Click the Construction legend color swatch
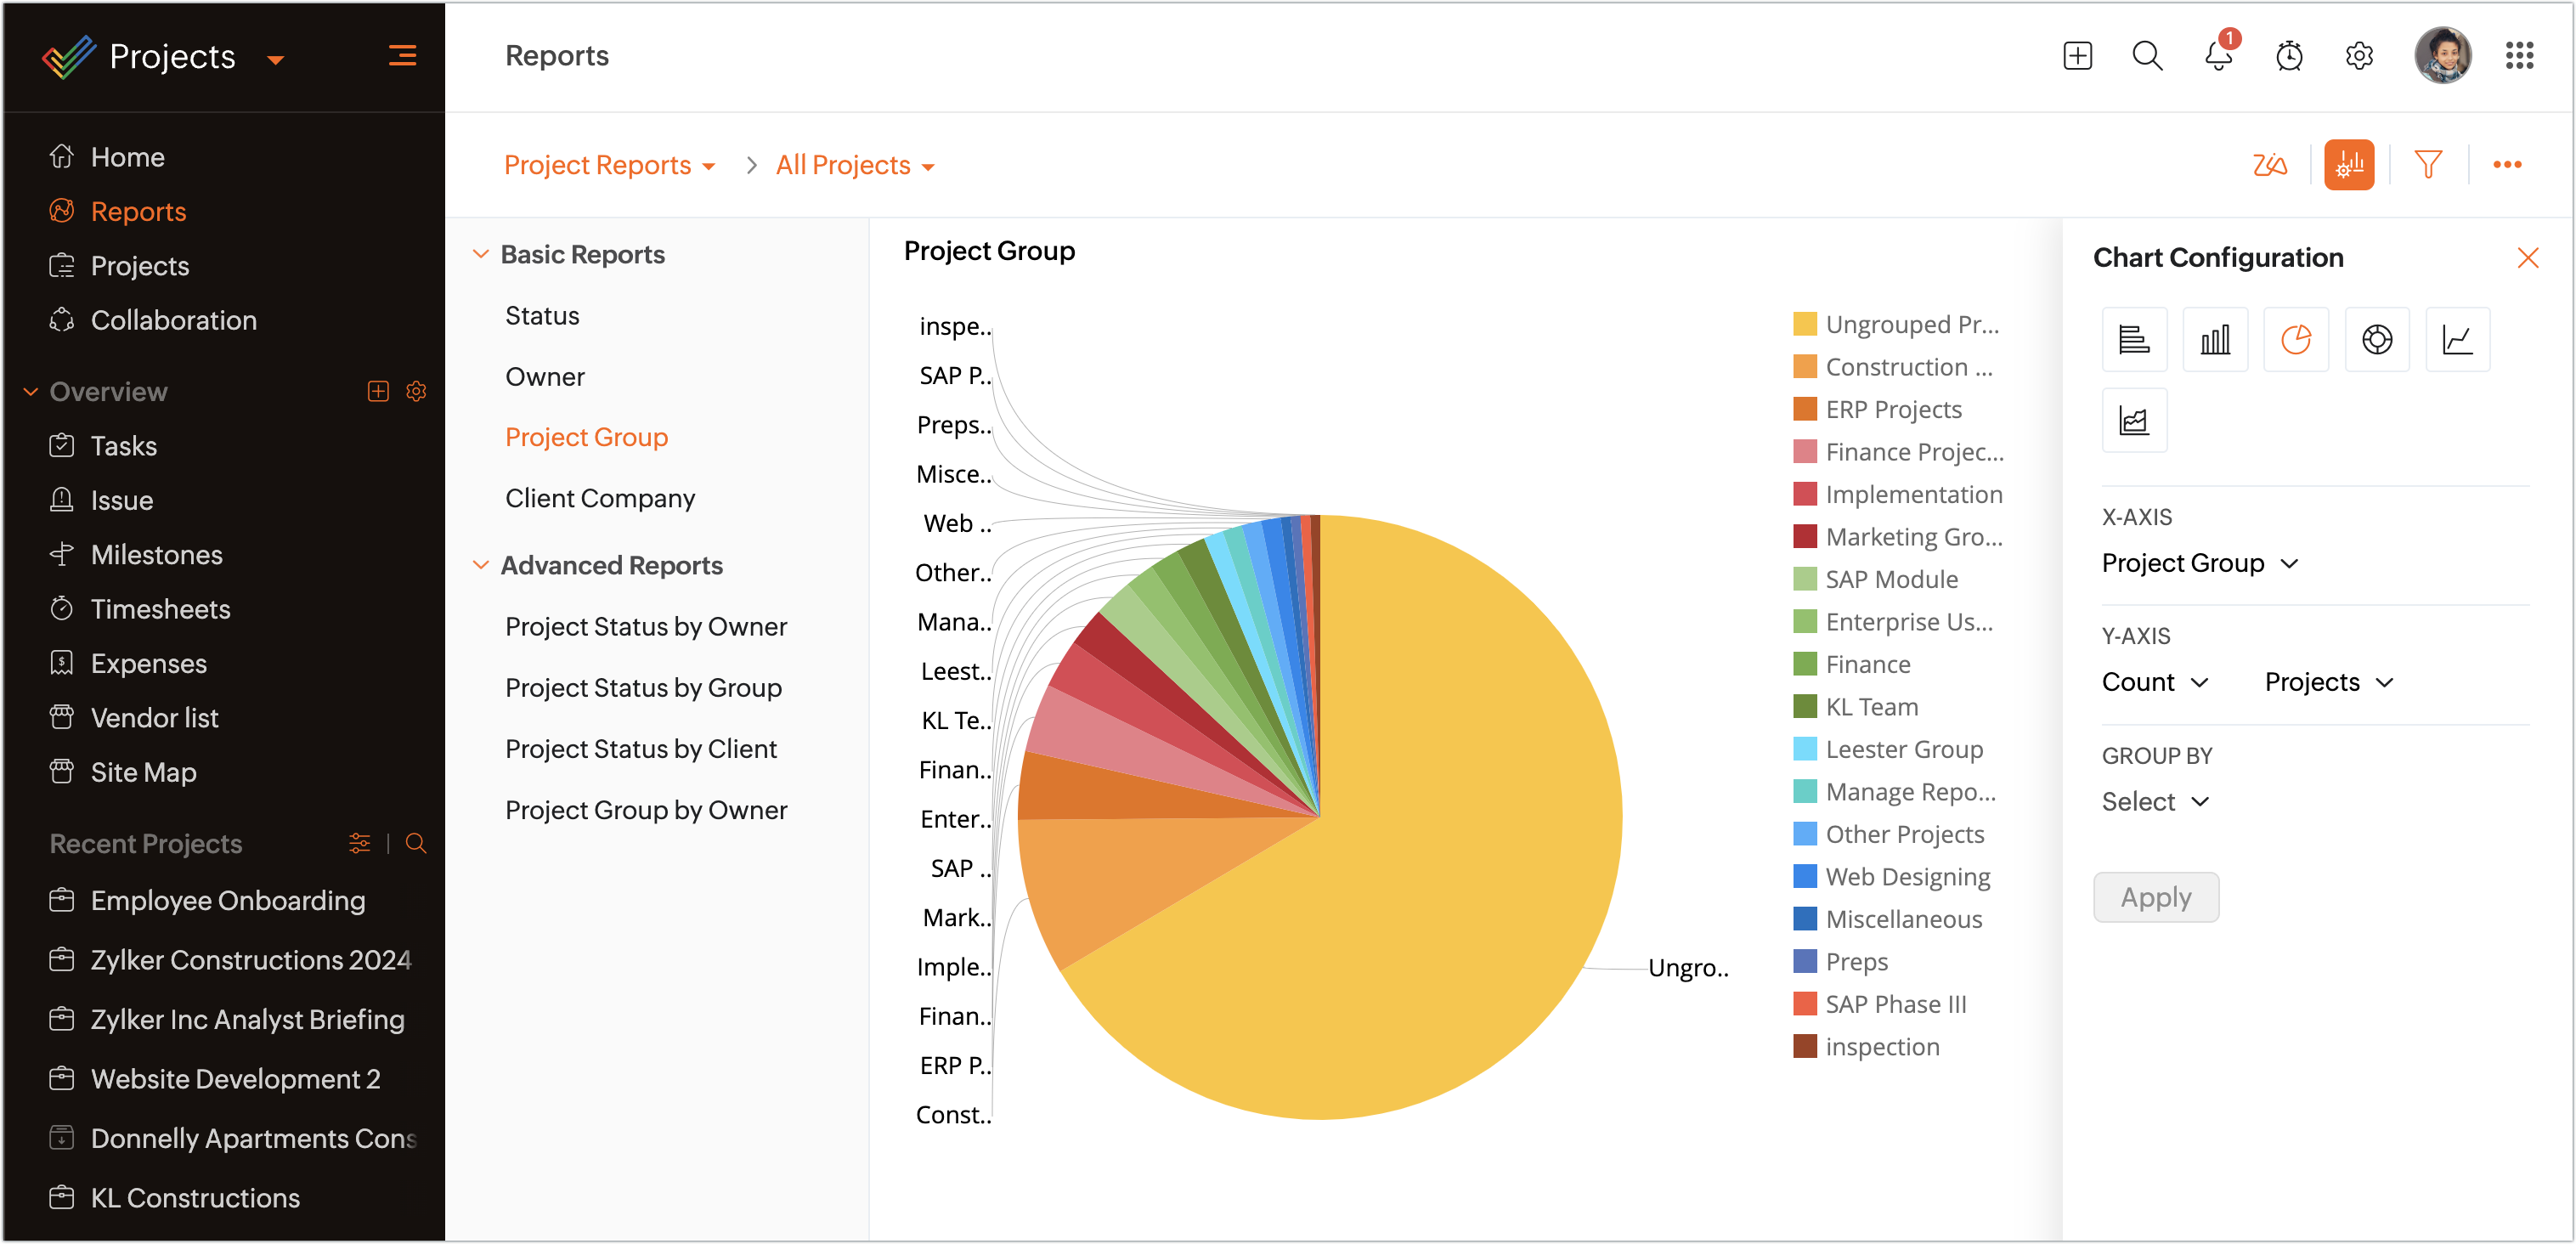 [x=1804, y=367]
